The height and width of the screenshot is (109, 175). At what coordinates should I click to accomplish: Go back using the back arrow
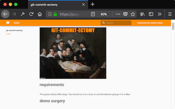pyautogui.click(x=5, y=14)
